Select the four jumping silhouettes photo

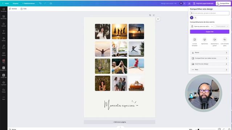click(x=119, y=31)
